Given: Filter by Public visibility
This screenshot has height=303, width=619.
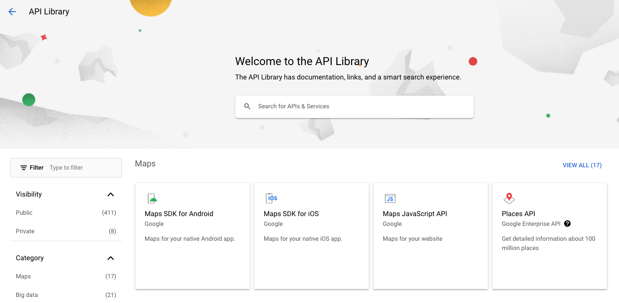Looking at the screenshot, I should click(x=24, y=212).
